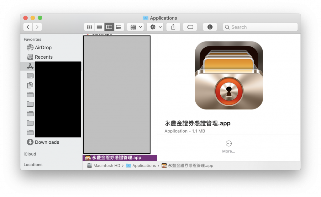Switch to icon view

click(89, 27)
